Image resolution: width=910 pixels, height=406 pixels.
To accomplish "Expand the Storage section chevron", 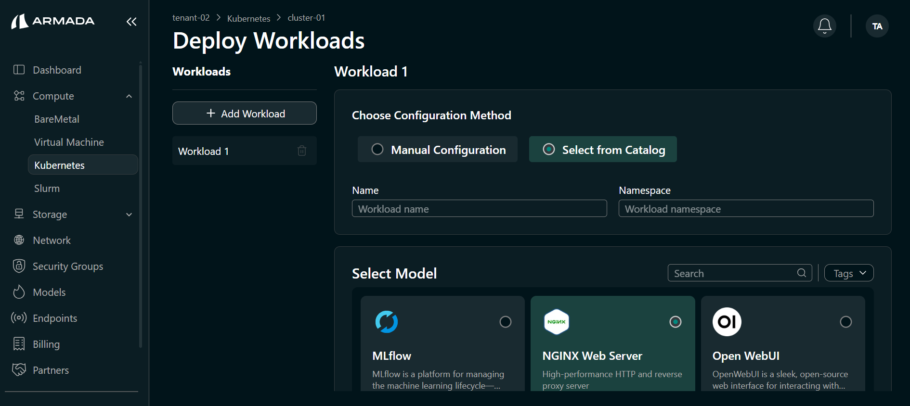I will (x=129, y=215).
